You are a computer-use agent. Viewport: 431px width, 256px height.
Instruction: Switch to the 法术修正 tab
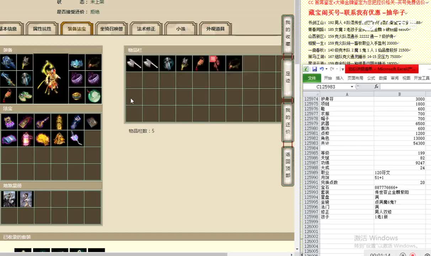point(146,29)
